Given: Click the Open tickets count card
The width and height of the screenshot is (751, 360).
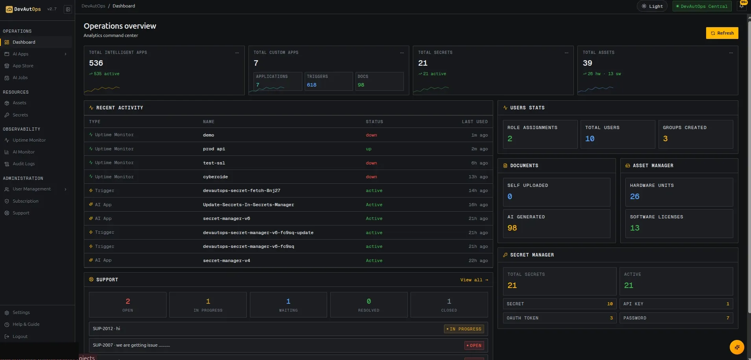Looking at the screenshot, I should tap(128, 305).
